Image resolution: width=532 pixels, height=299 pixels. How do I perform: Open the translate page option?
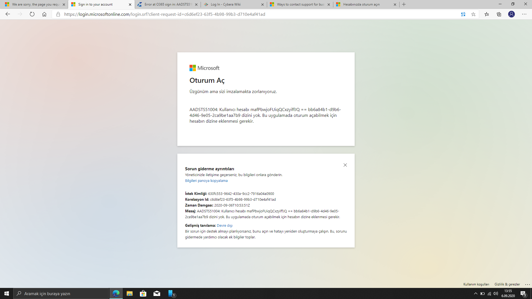tap(463, 14)
